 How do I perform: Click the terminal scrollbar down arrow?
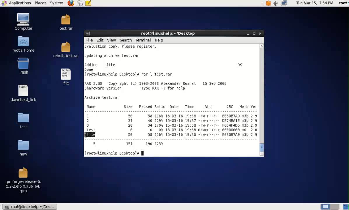pyautogui.click(x=261, y=154)
